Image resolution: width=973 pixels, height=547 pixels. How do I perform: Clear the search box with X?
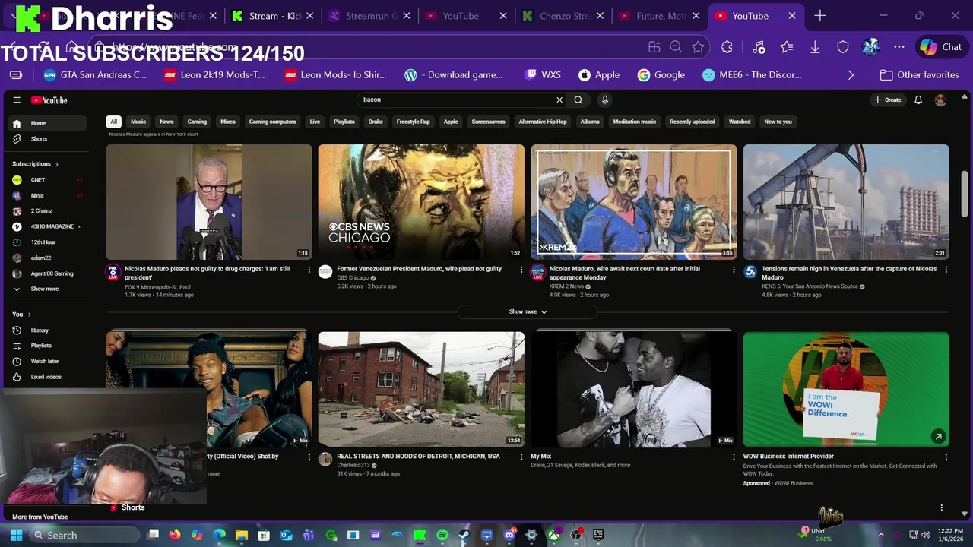(559, 100)
